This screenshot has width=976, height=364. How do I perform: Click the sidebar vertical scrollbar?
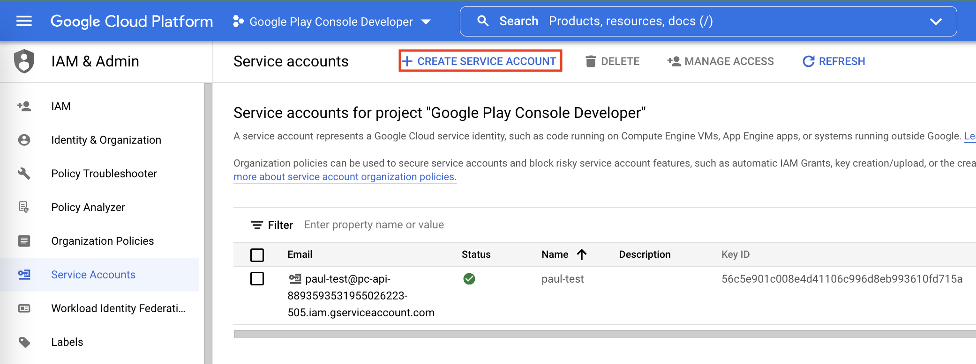[x=208, y=224]
